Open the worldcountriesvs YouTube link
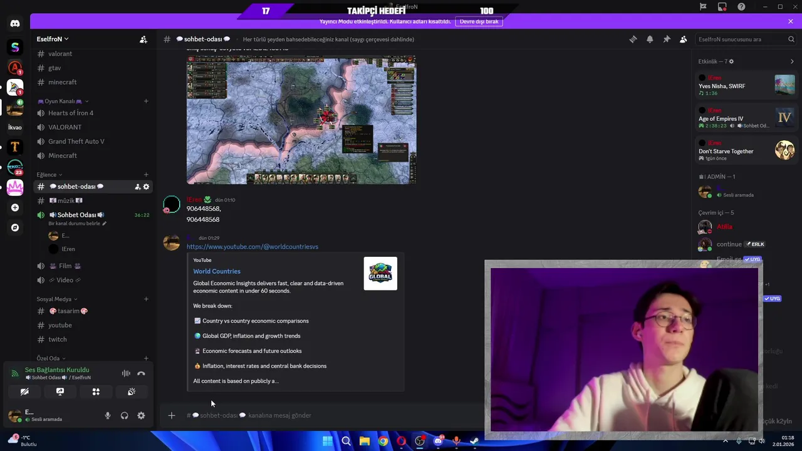This screenshot has height=451, width=802. click(x=253, y=247)
